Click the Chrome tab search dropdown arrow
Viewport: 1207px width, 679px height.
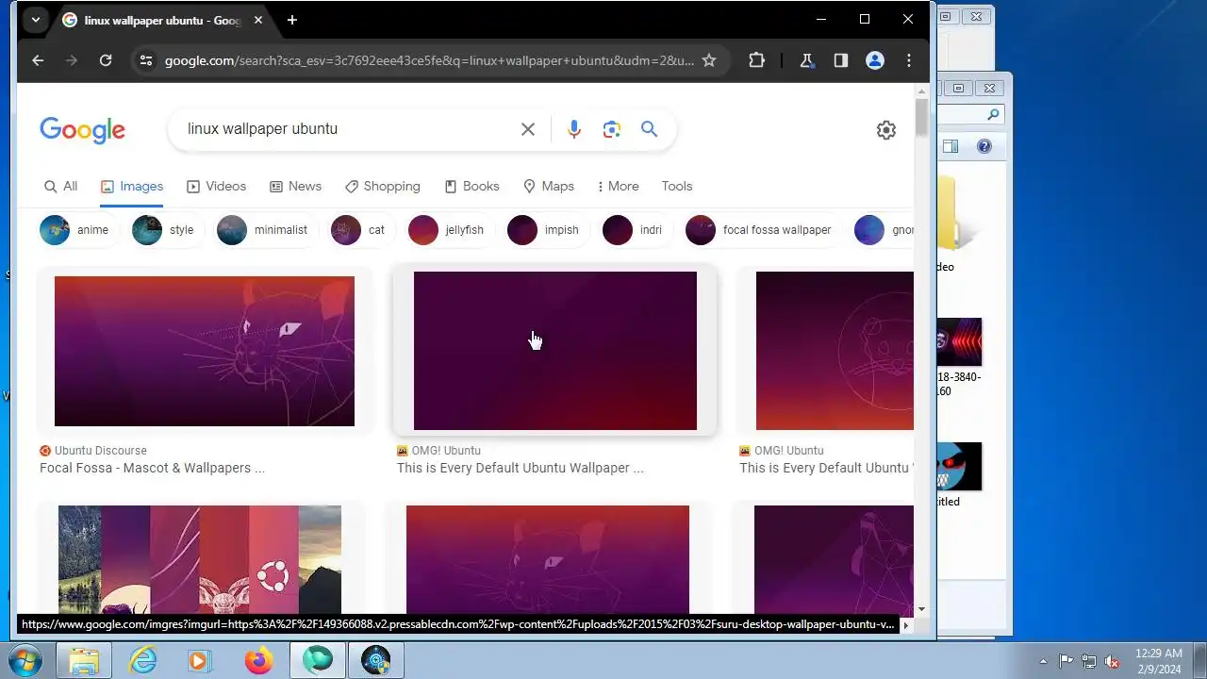coord(35,20)
